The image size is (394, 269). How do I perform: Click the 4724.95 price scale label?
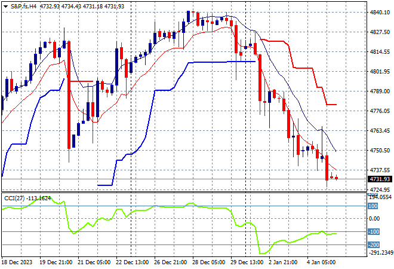[380, 189]
